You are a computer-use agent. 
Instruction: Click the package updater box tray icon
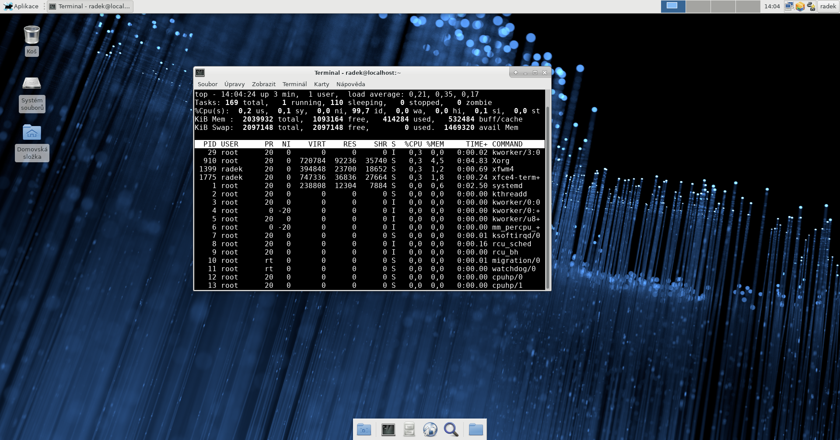pos(800,6)
